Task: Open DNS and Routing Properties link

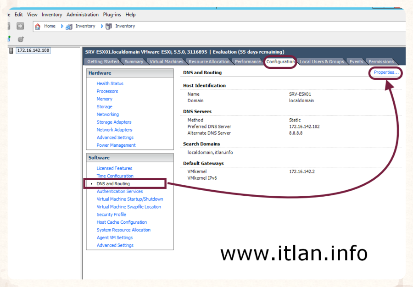Action: coord(386,72)
